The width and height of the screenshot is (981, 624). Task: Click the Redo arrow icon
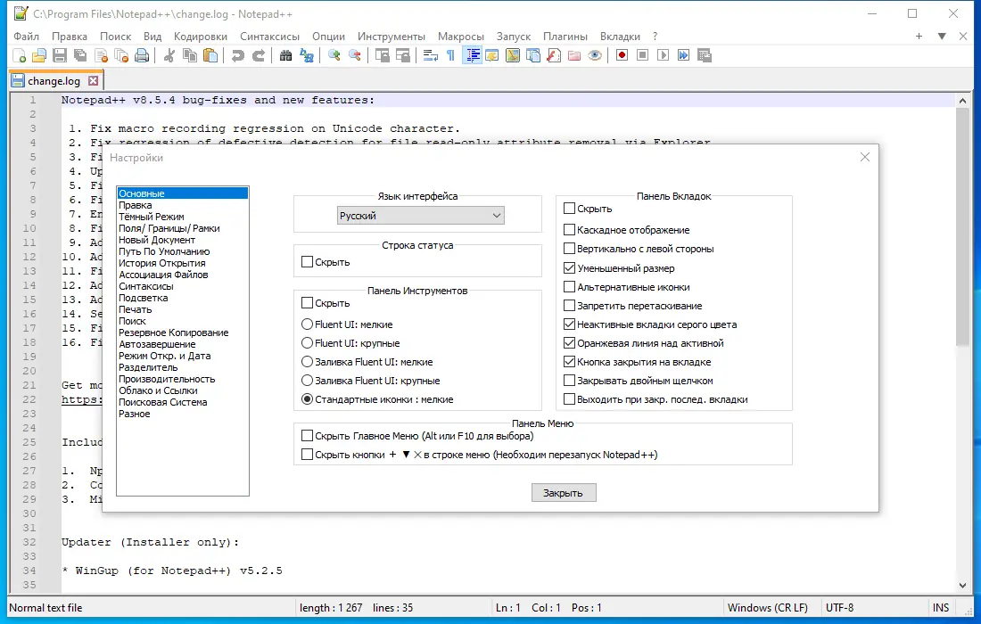click(259, 55)
